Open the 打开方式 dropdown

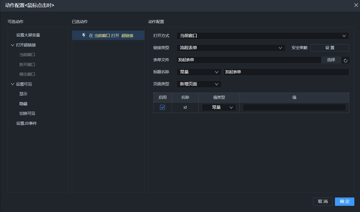point(263,36)
